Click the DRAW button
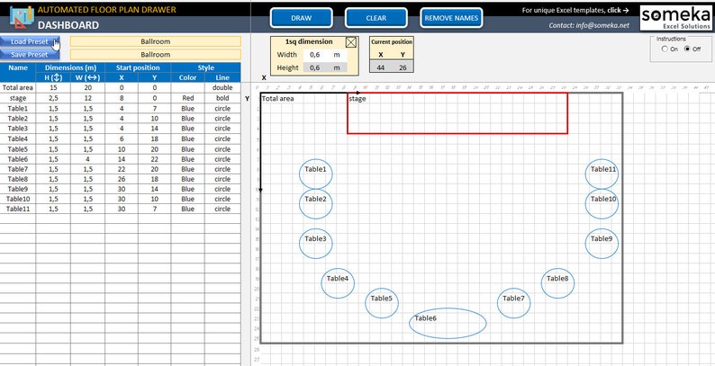715x366 pixels. (301, 18)
